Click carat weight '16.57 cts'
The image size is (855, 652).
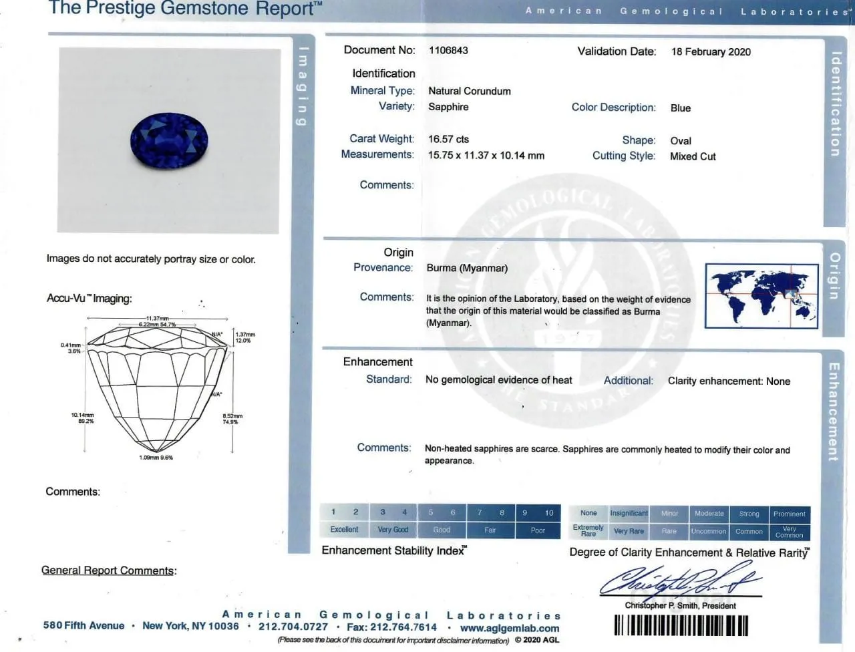448,140
